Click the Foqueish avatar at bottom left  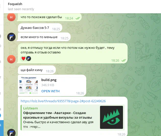[x=11, y=133]
